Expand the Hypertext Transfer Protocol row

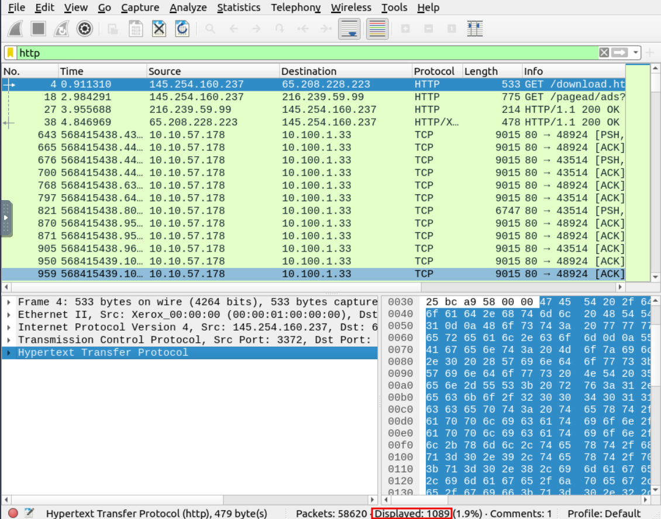click(10, 353)
